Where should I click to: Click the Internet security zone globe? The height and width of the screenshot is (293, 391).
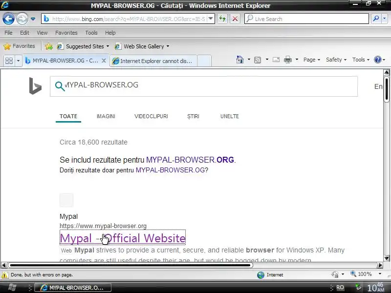click(261, 275)
